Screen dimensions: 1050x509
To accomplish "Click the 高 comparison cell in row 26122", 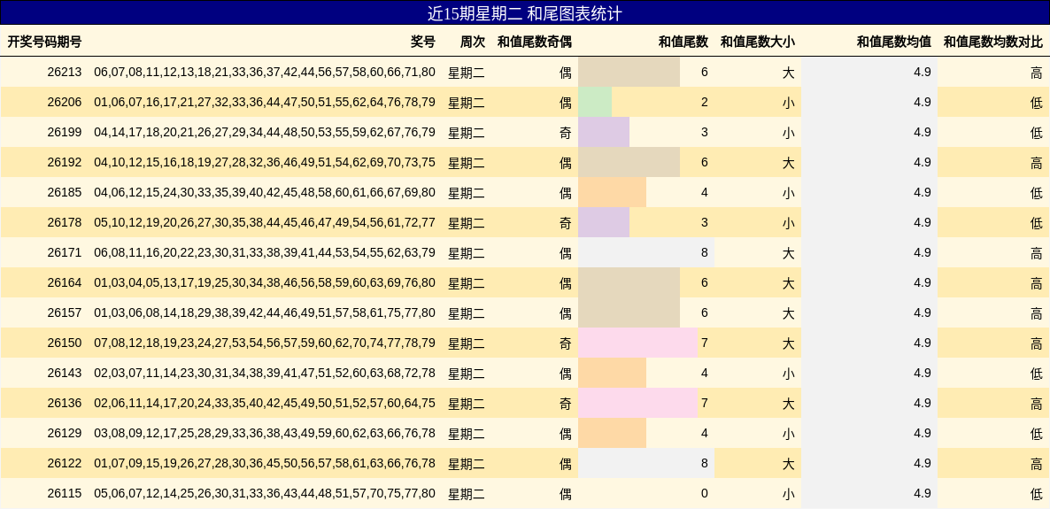I will tap(1037, 464).
